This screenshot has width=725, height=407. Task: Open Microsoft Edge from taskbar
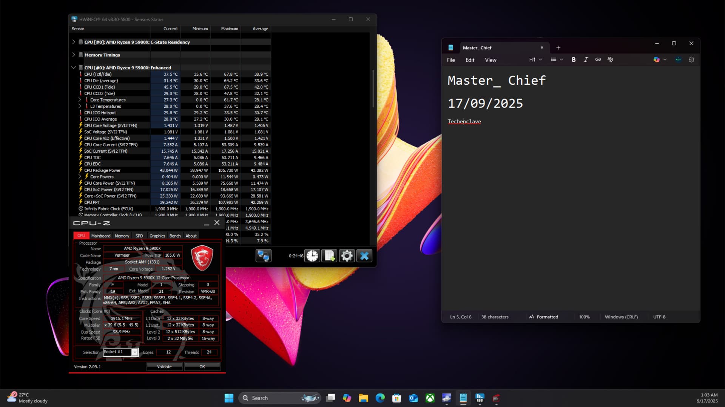tap(380, 398)
